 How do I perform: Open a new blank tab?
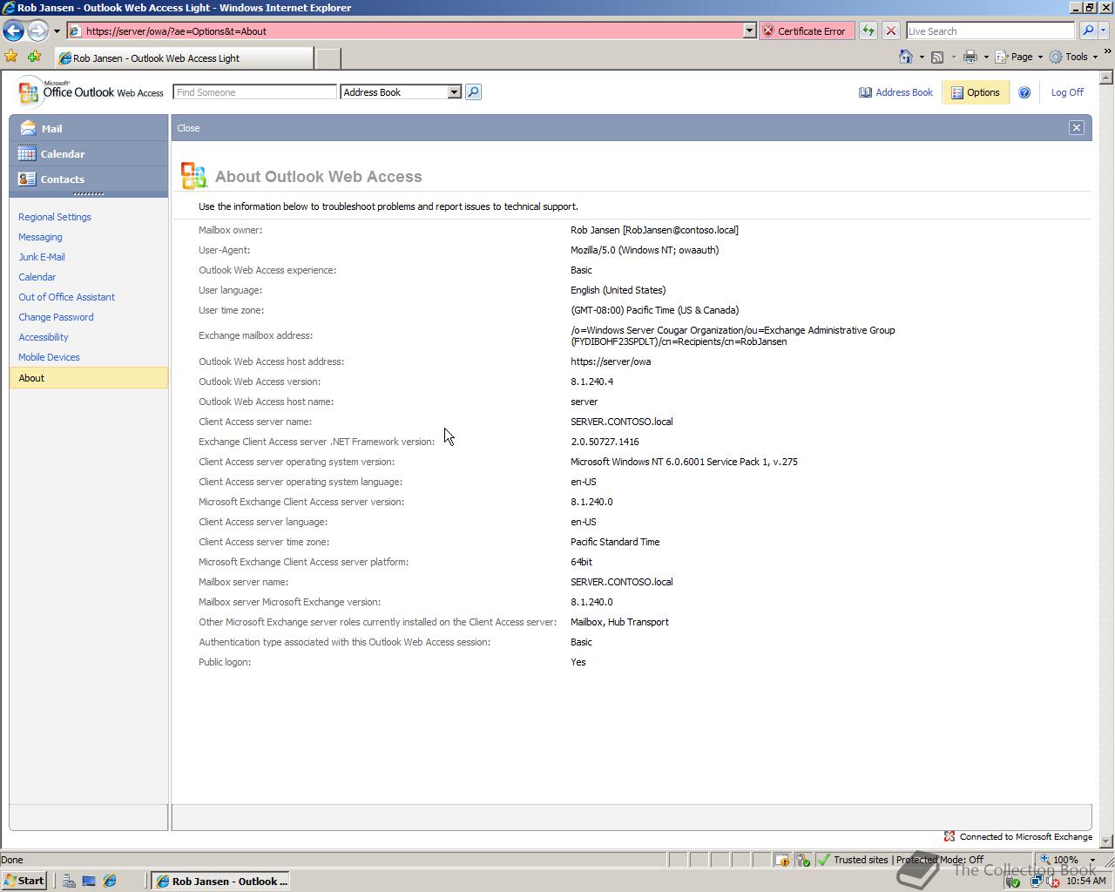pyautogui.click(x=328, y=58)
